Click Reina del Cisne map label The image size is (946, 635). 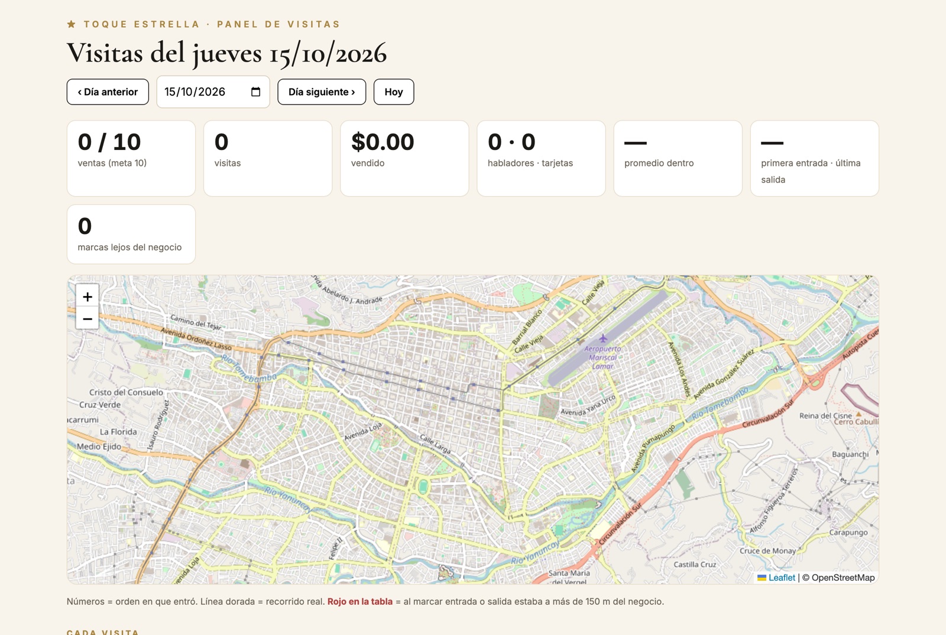(825, 415)
